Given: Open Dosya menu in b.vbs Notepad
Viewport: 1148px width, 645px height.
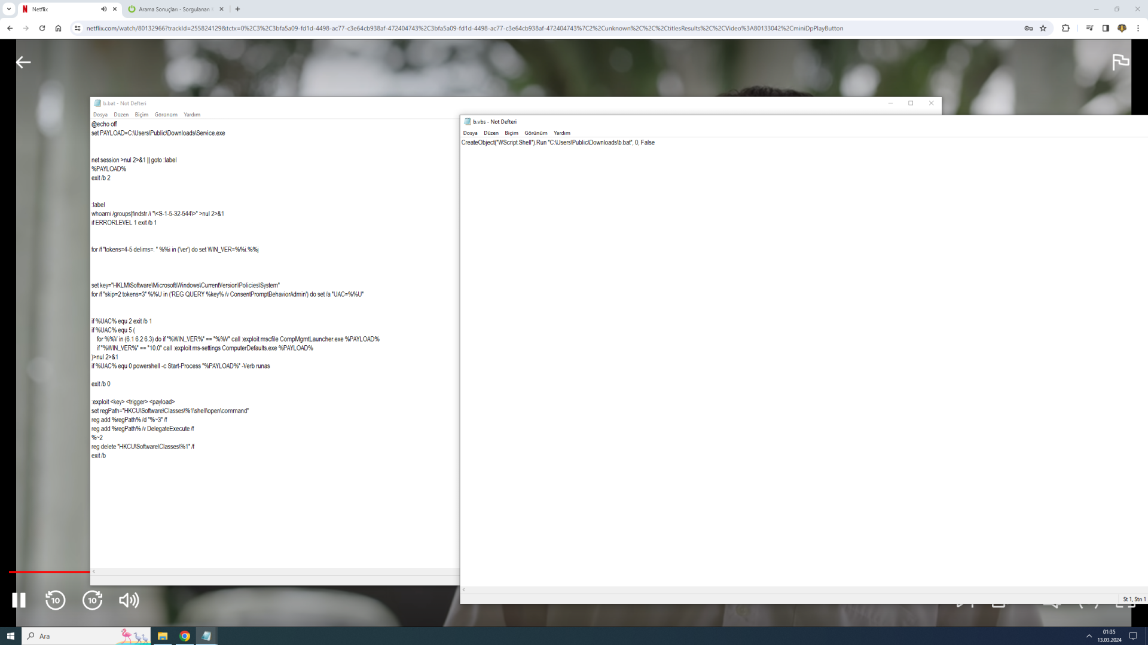Looking at the screenshot, I should click(470, 133).
